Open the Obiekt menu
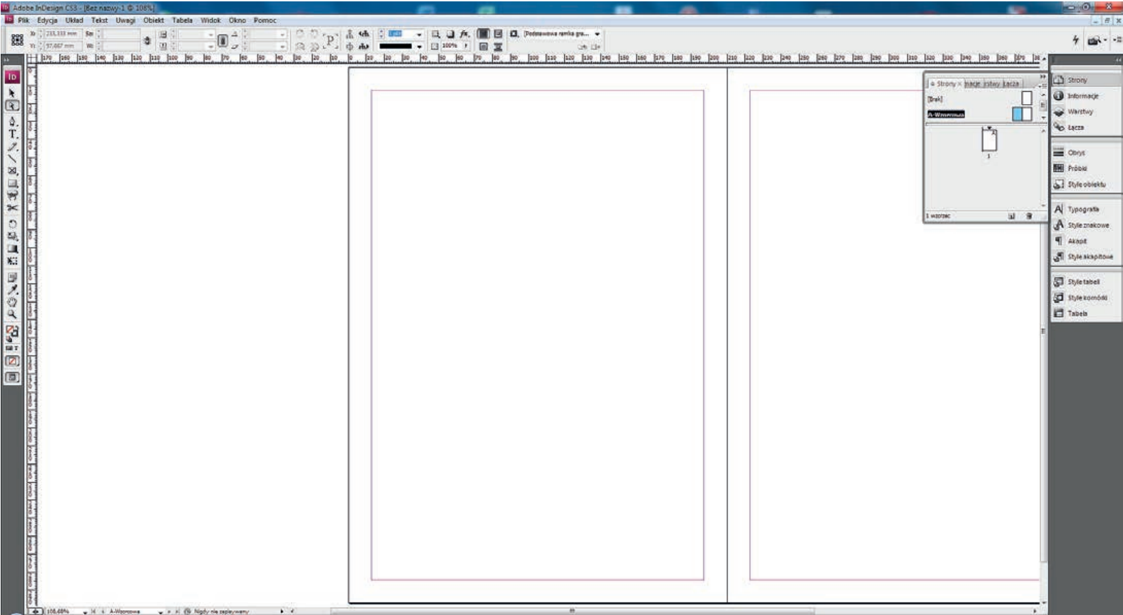1123x615 pixels. pyautogui.click(x=153, y=21)
